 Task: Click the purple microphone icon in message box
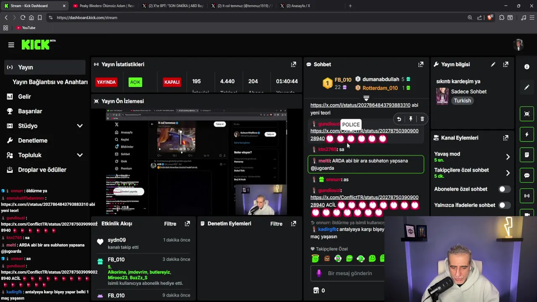[x=319, y=273]
